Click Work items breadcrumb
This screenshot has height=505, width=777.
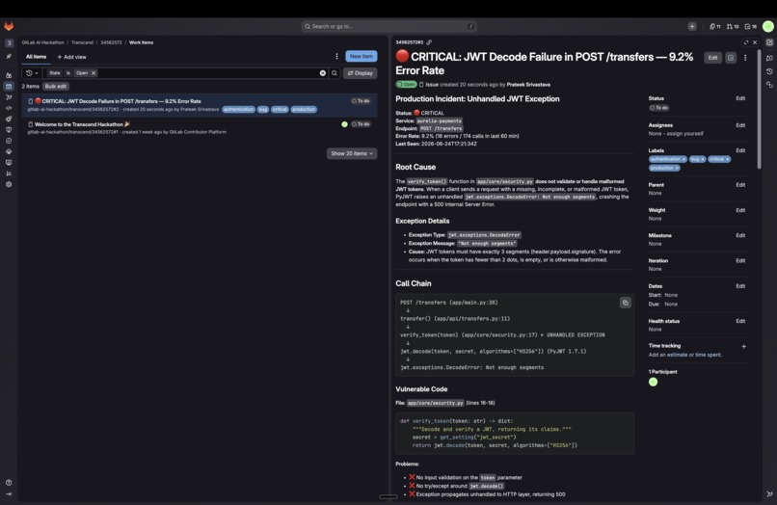tap(141, 42)
